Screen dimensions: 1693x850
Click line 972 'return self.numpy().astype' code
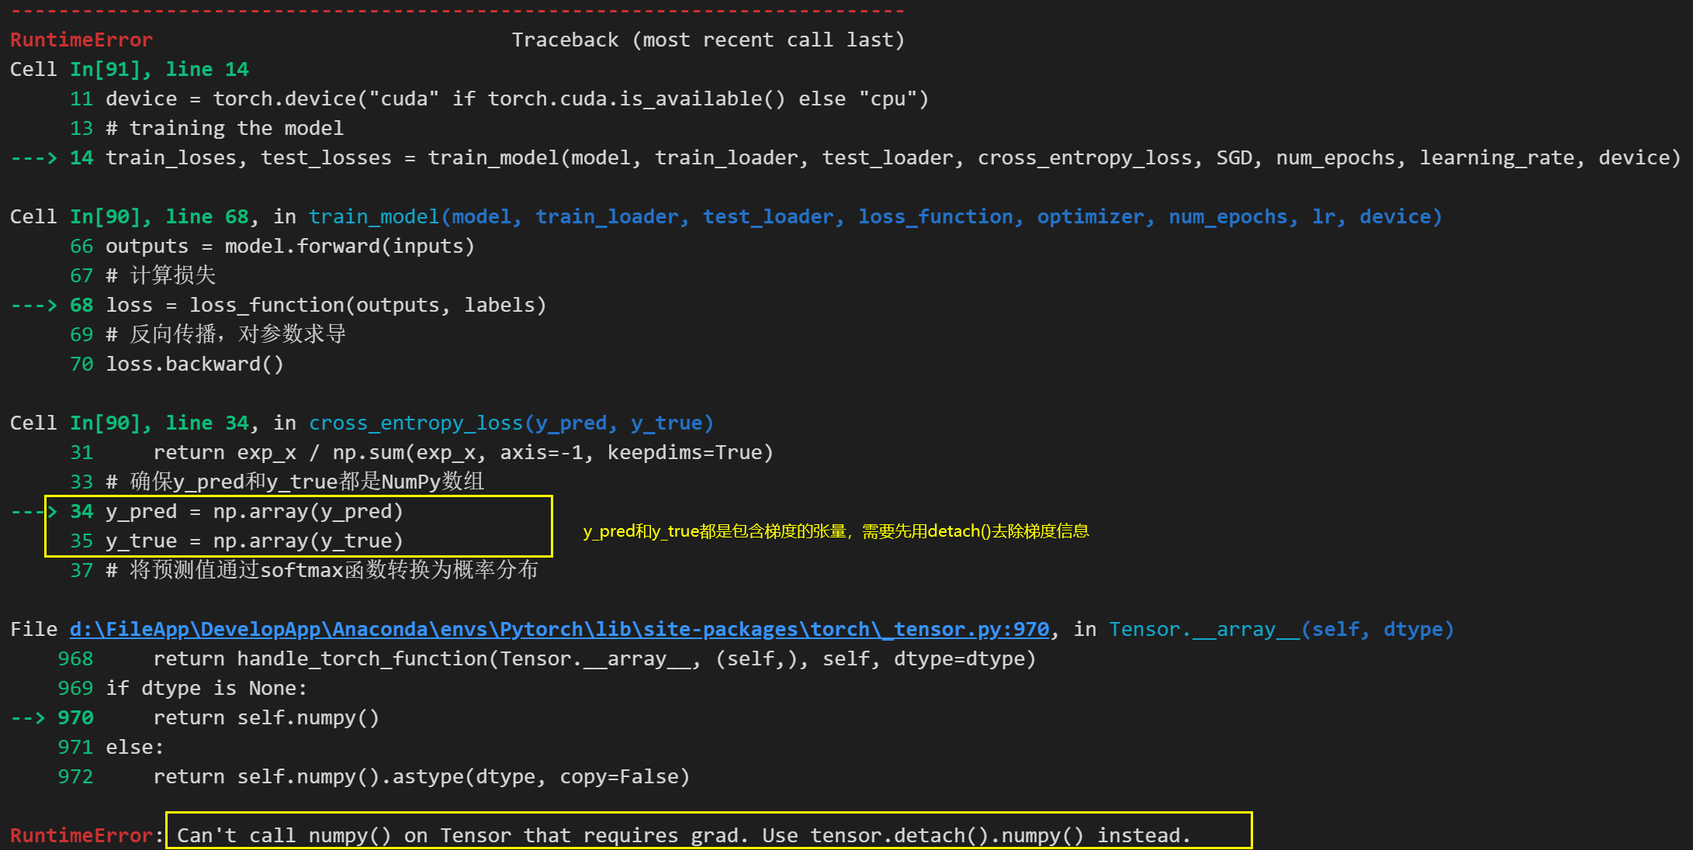click(x=421, y=777)
